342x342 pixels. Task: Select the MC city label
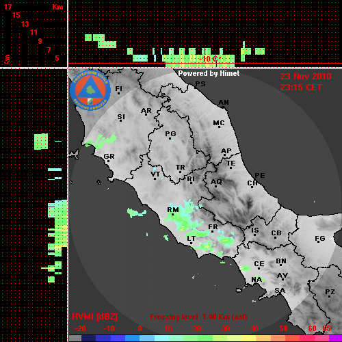[x=219, y=123]
